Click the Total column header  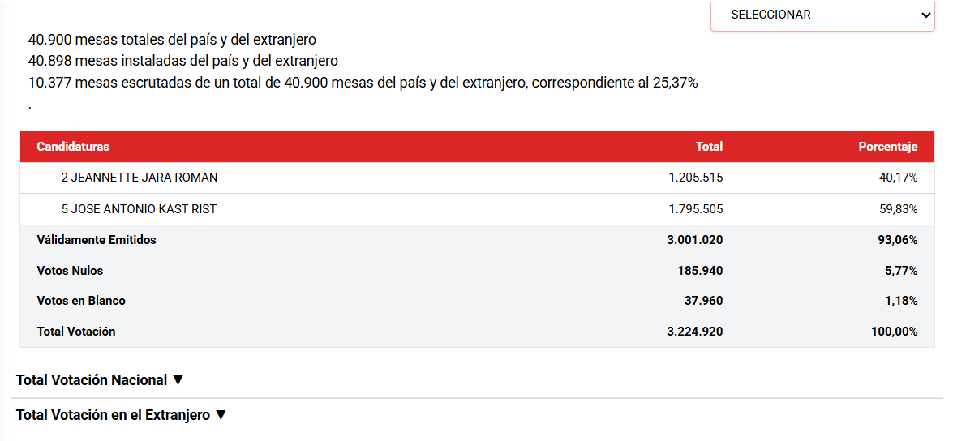click(x=709, y=147)
